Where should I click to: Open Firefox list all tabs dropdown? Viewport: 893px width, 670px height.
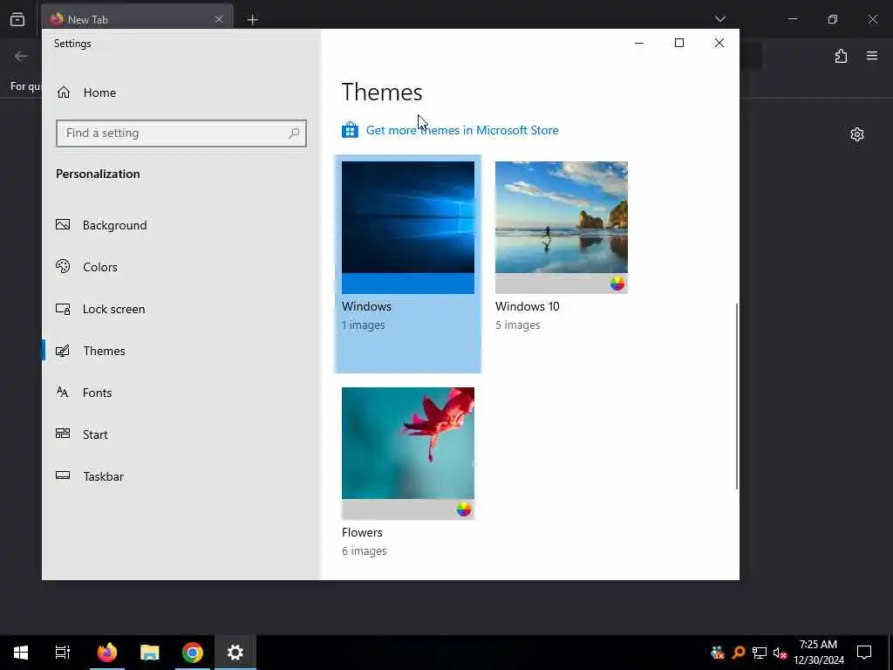point(719,19)
